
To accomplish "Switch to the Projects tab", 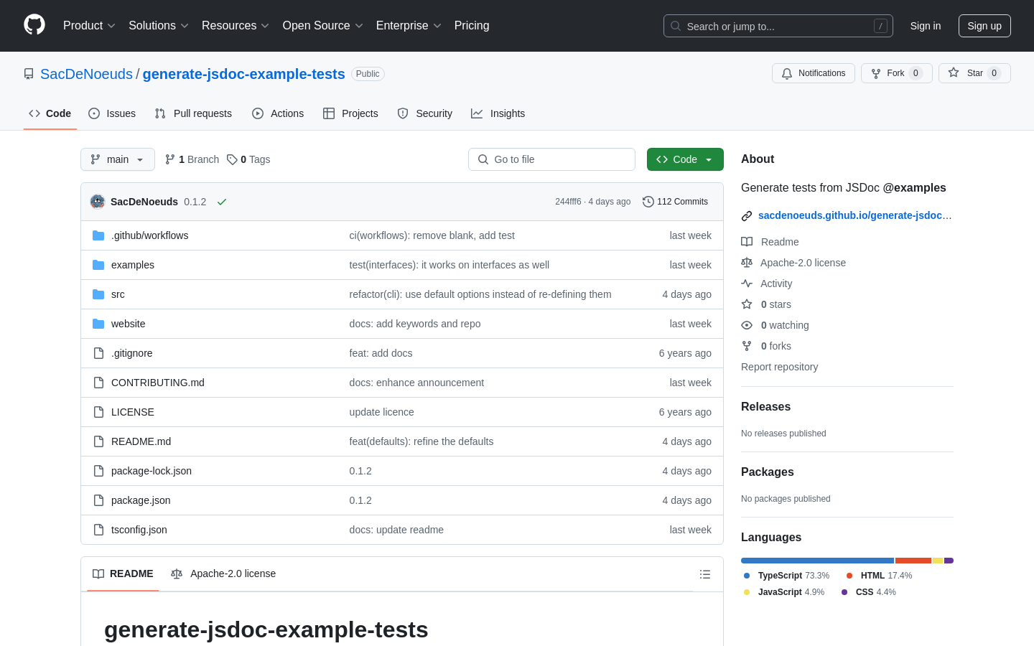I will pos(350,113).
